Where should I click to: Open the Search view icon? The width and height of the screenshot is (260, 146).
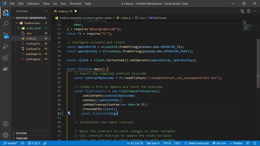tap(5, 24)
